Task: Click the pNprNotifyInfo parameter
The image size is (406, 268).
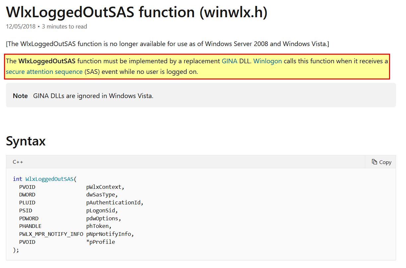Action: click(x=109, y=234)
